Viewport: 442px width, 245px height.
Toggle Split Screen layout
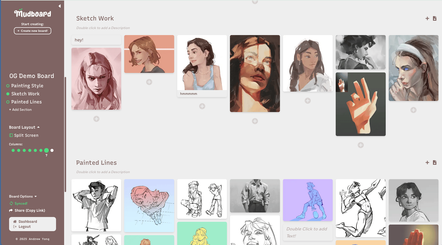pyautogui.click(x=24, y=135)
